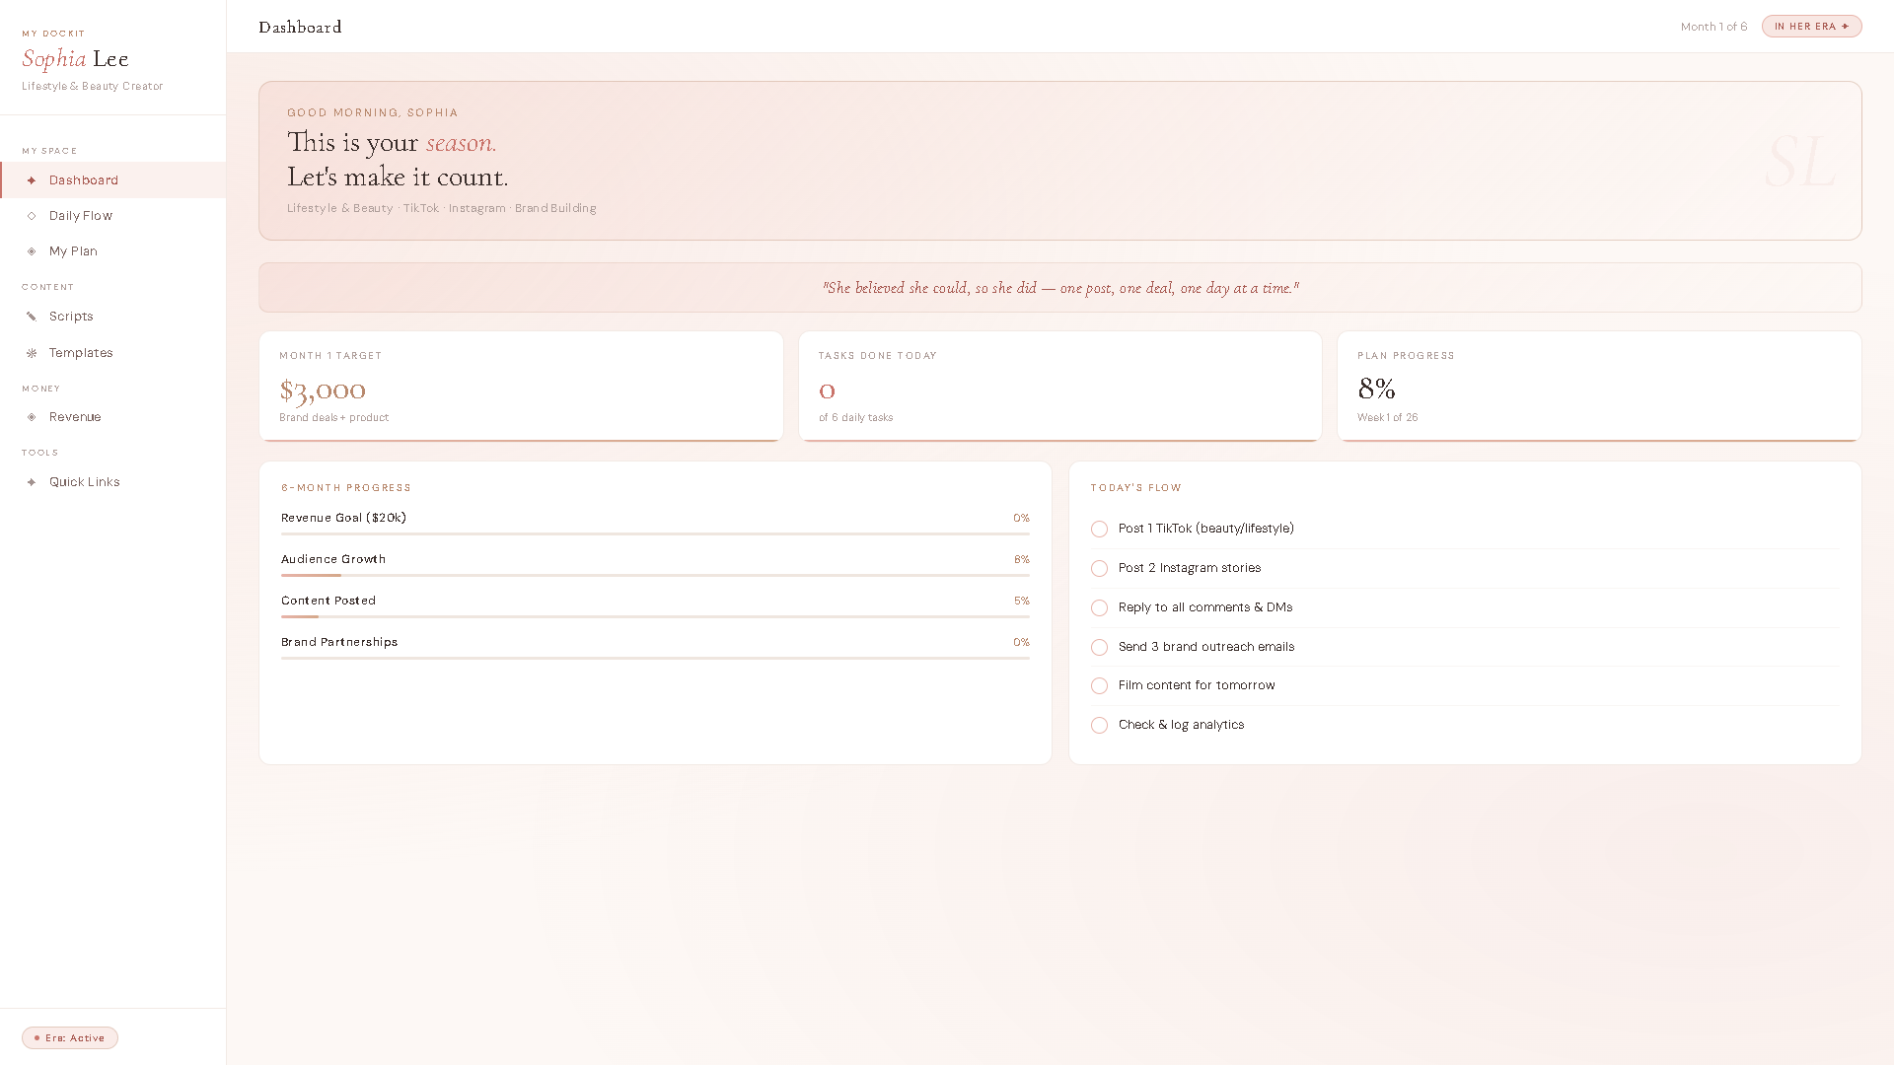This screenshot has width=1894, height=1065.
Task: Check off Post 2 Instagram stories
Action: pyautogui.click(x=1099, y=569)
